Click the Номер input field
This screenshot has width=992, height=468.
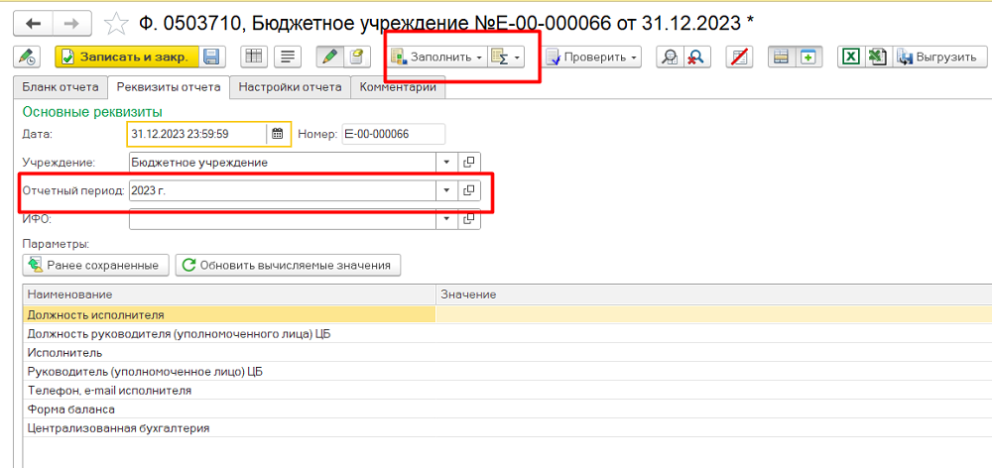393,134
